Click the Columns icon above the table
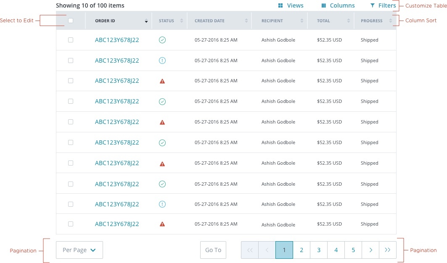Screen dimensions: 447x263 tap(324, 6)
